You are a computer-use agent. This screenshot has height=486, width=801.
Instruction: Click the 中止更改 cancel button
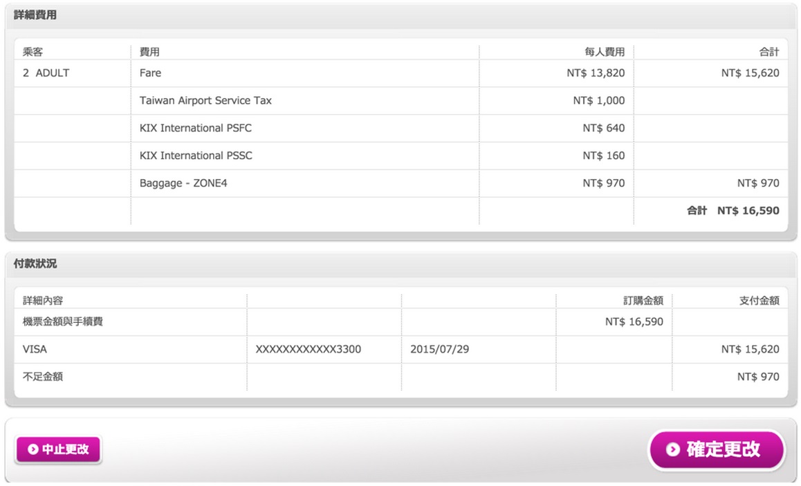pyautogui.click(x=58, y=449)
